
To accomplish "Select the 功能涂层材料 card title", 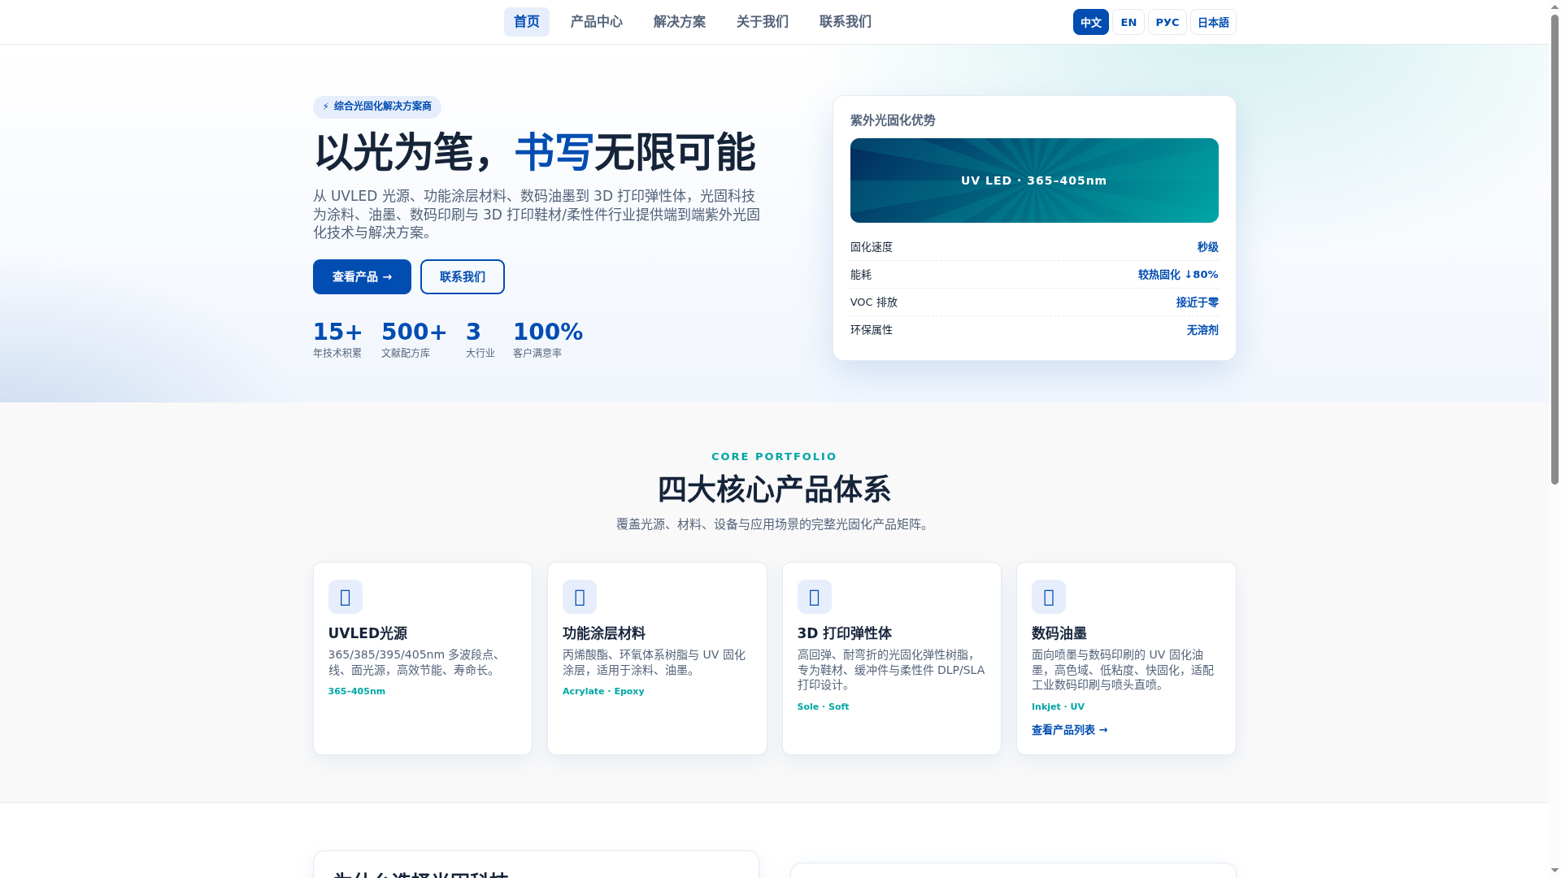I will pos(603,633).
